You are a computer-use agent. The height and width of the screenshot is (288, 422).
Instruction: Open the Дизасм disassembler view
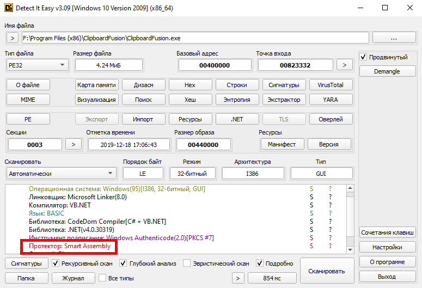(144, 85)
